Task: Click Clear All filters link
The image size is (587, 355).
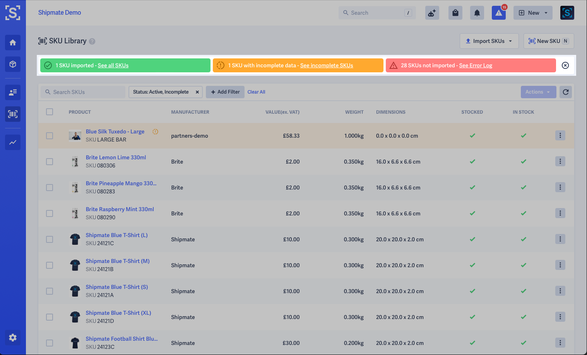Action: [x=256, y=92]
